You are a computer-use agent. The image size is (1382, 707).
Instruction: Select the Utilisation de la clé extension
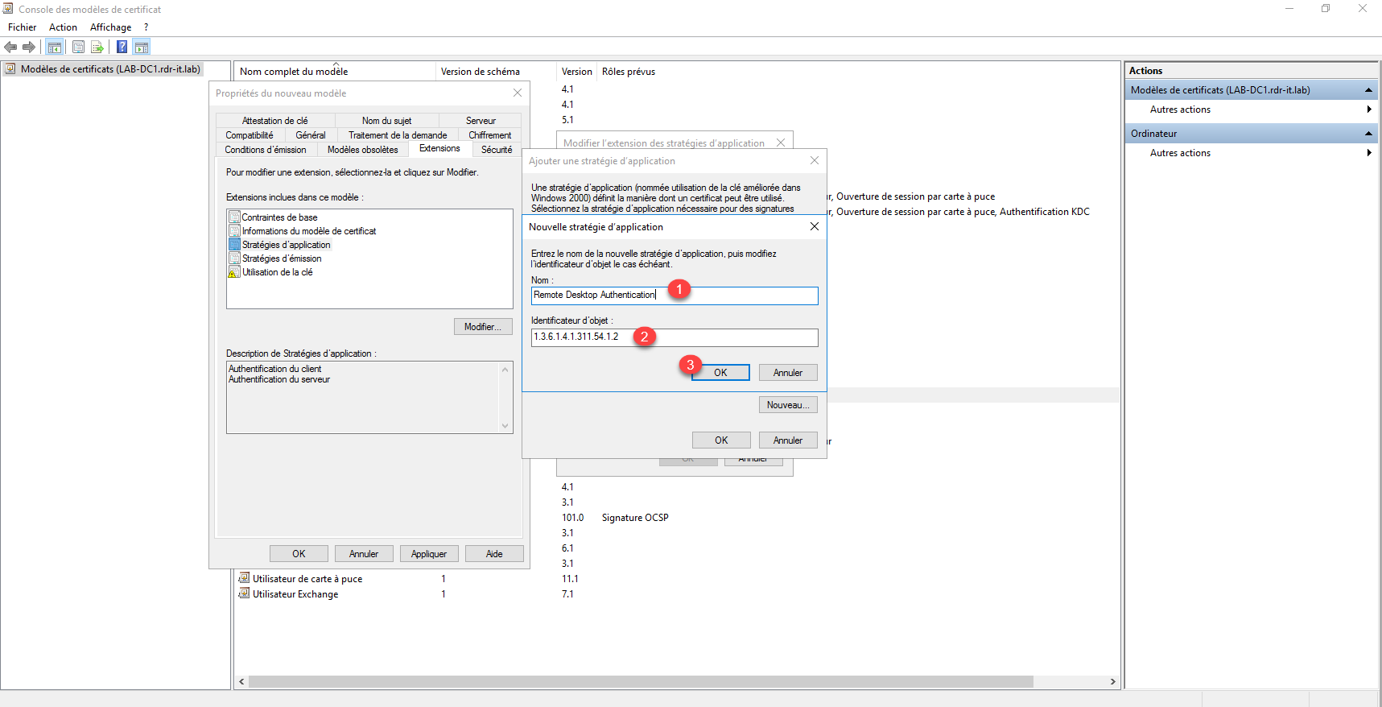(277, 273)
